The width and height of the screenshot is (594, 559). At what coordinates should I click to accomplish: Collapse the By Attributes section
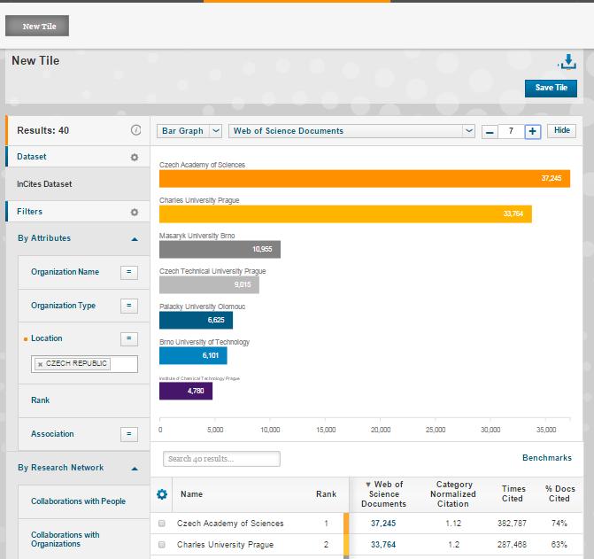tap(135, 239)
